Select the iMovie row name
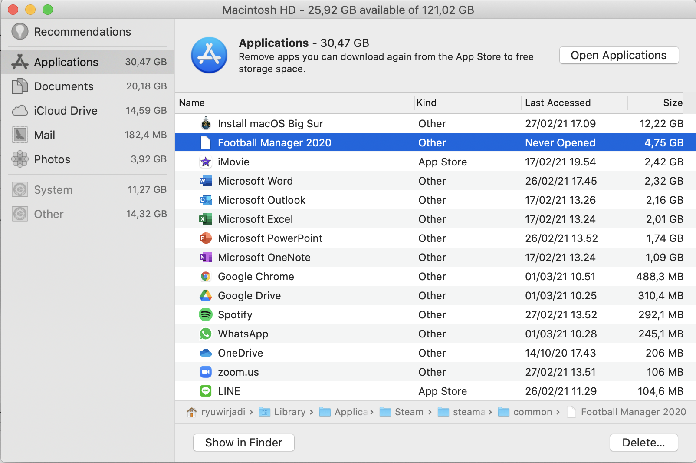Screen dimensions: 696x463 pos(233,162)
